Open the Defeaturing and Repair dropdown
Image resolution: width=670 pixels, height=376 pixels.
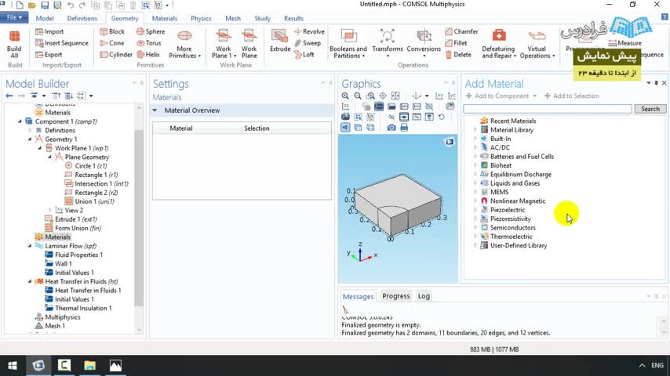(x=498, y=44)
